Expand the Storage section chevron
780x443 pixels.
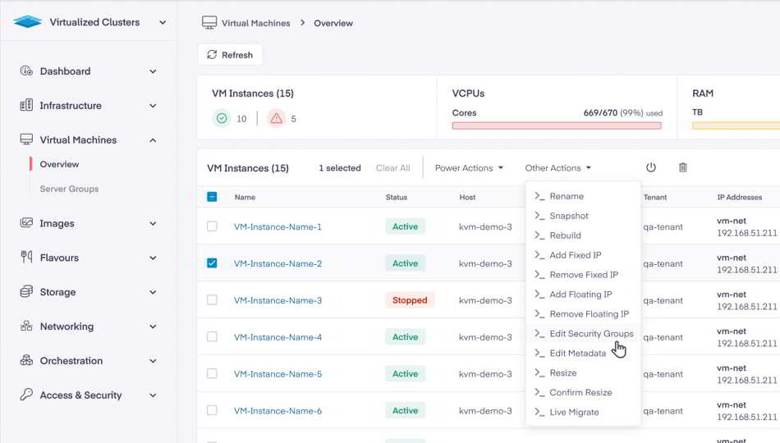pyautogui.click(x=153, y=292)
